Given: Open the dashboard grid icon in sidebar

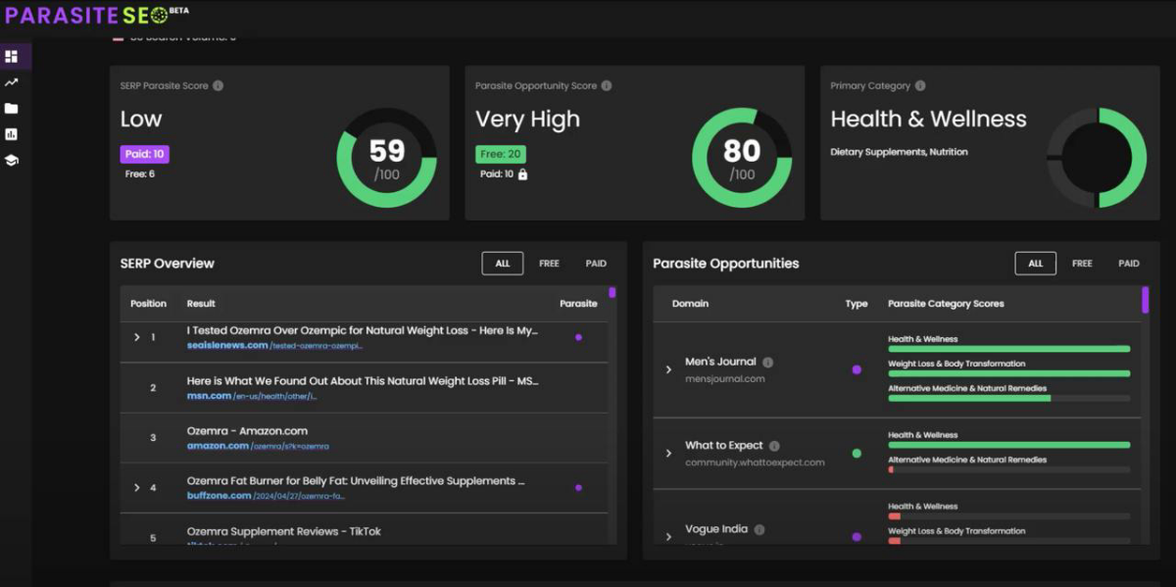Looking at the screenshot, I should 12,57.
